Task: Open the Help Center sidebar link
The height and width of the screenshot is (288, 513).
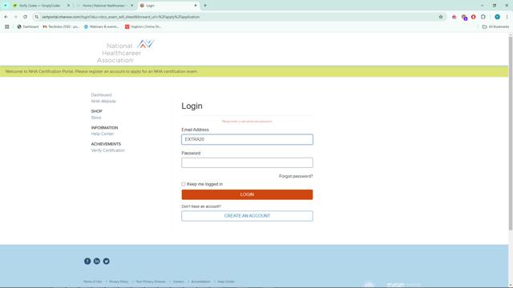Action: 103,134
